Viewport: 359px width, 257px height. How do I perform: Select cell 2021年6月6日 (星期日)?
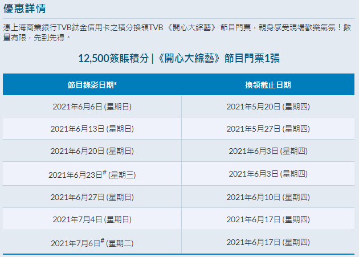[92, 107]
